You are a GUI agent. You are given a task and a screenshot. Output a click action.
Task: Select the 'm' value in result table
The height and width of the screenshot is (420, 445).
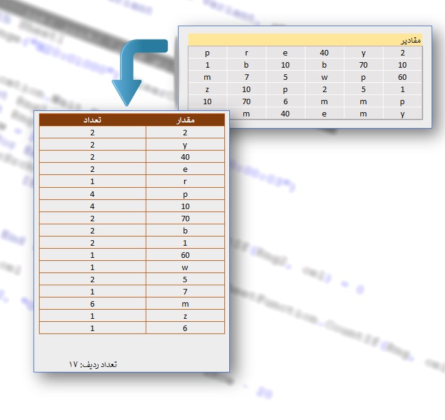tap(185, 304)
